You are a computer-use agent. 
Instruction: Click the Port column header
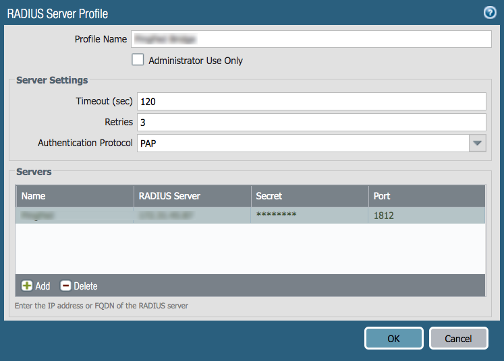[x=427, y=196]
